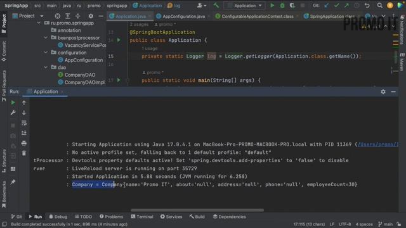Click 4 spaces indent setting in status bar
This screenshot has height=228, width=406.
click(x=364, y=224)
